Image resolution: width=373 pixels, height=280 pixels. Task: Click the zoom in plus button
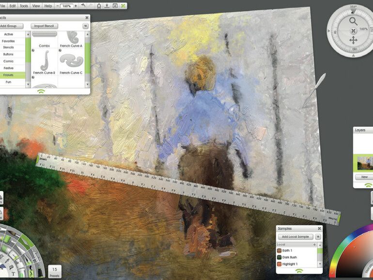[x=76, y=6]
